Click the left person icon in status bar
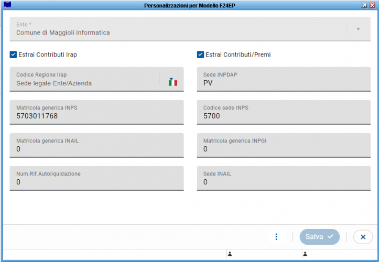Image resolution: width=379 pixels, height=262 pixels. pos(230,254)
